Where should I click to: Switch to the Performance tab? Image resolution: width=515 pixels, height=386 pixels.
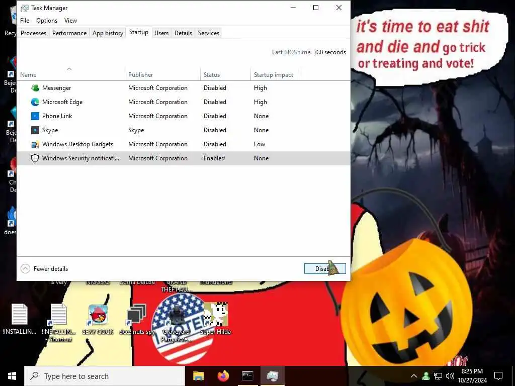point(69,33)
